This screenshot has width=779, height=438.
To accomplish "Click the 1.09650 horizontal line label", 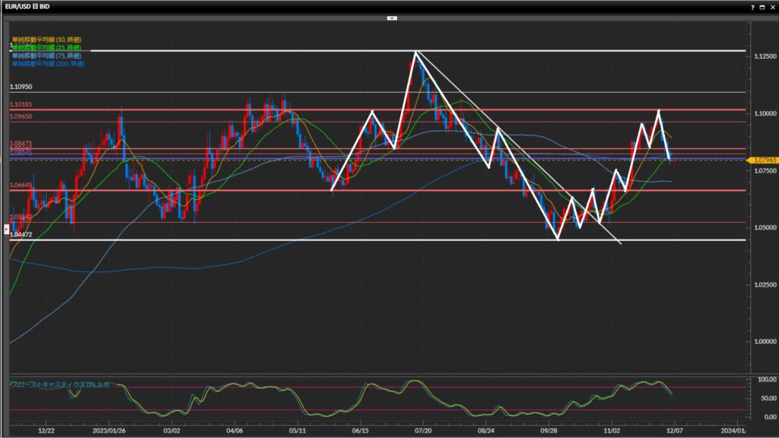I will pyautogui.click(x=21, y=116).
